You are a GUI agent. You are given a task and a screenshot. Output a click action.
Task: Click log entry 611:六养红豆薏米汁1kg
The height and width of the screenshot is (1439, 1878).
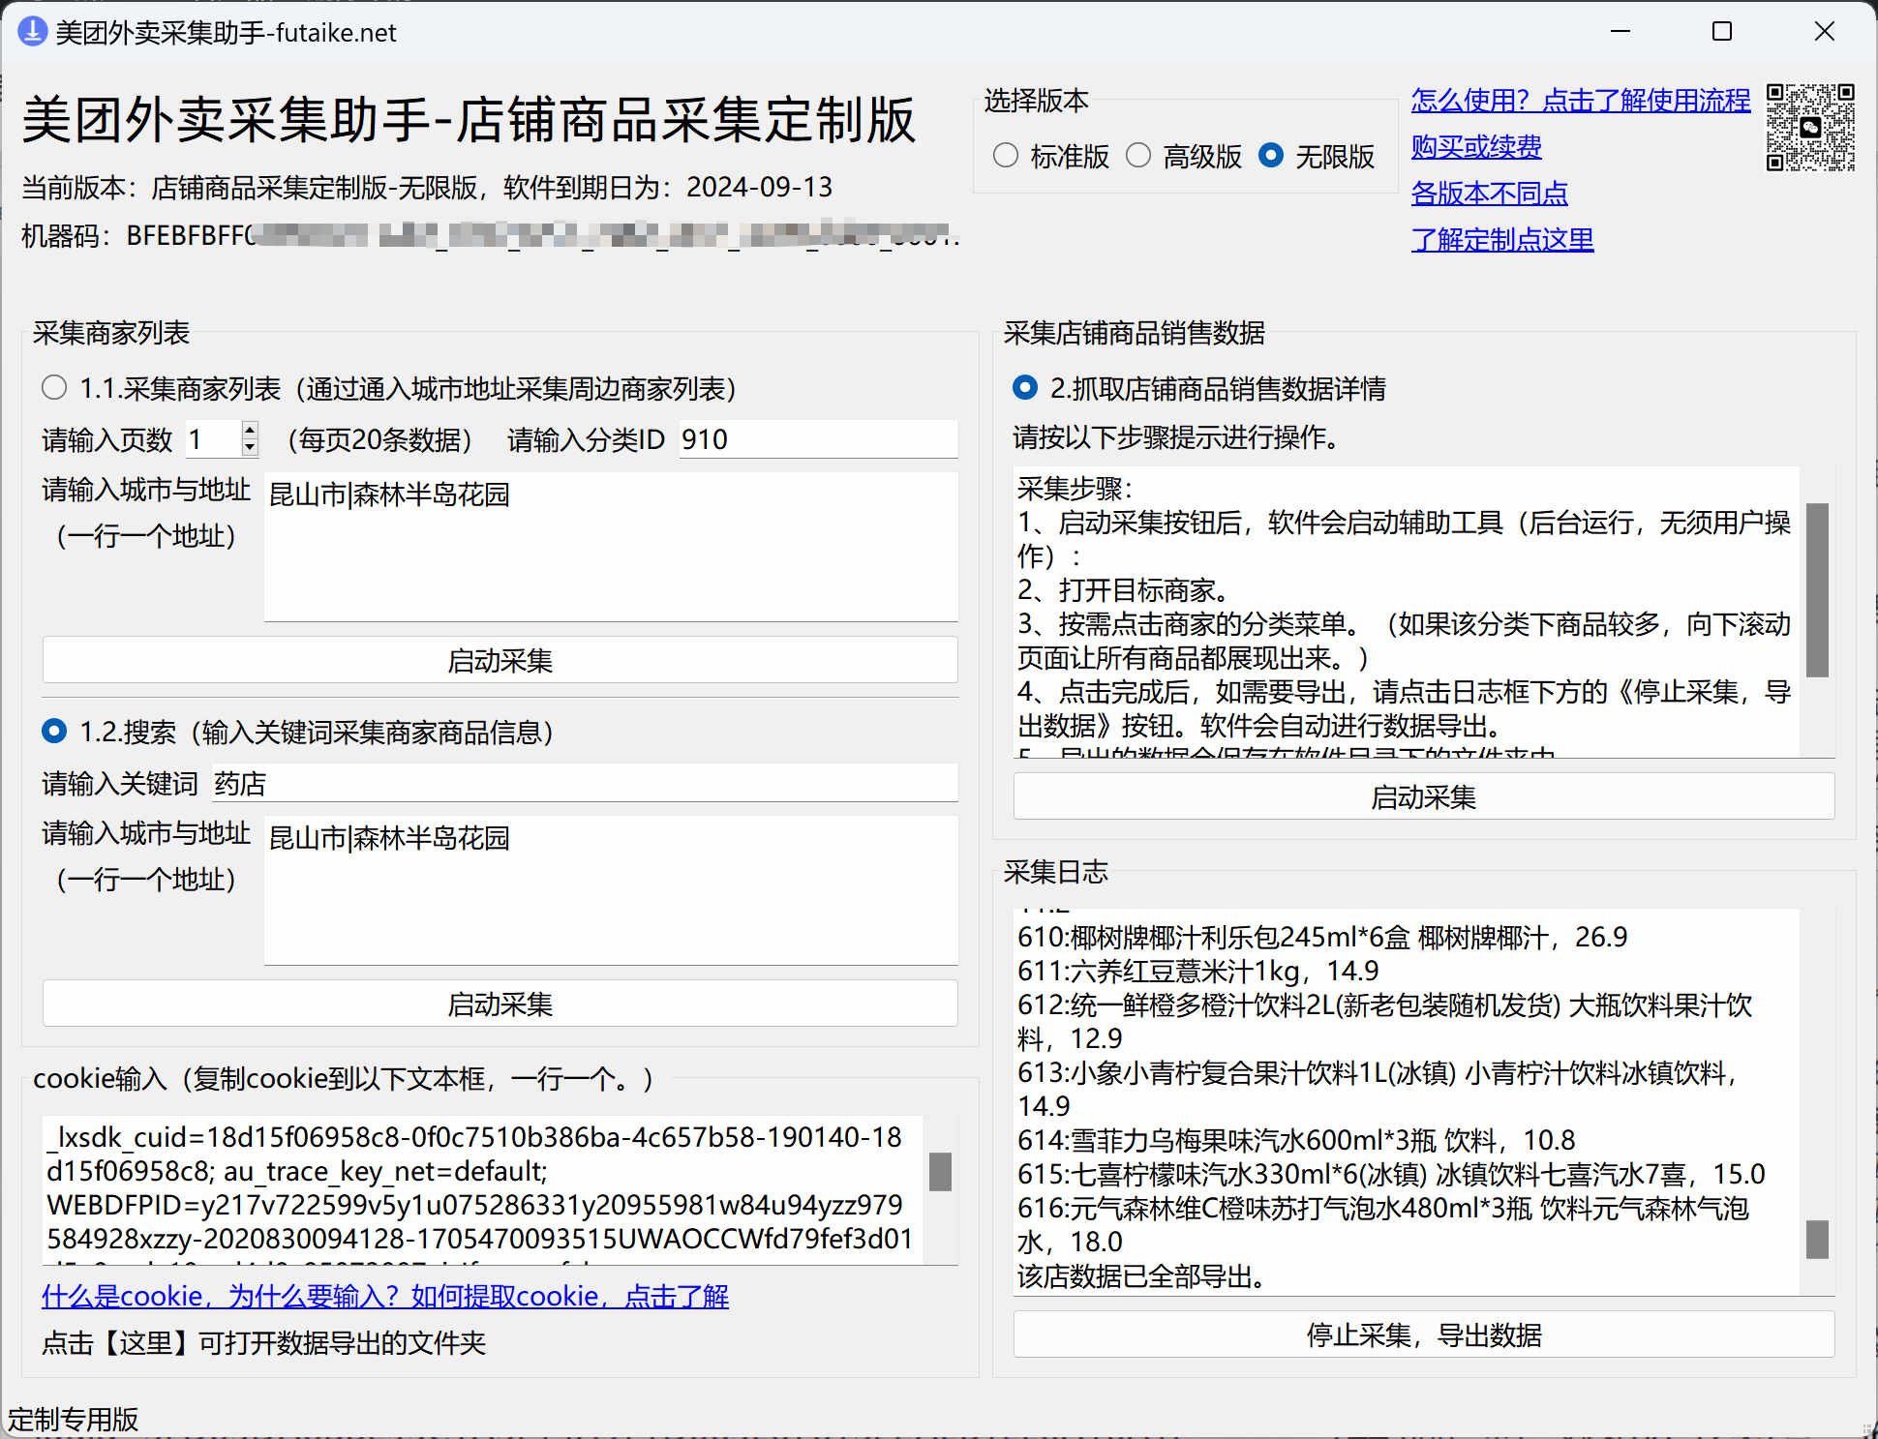click(x=1198, y=971)
